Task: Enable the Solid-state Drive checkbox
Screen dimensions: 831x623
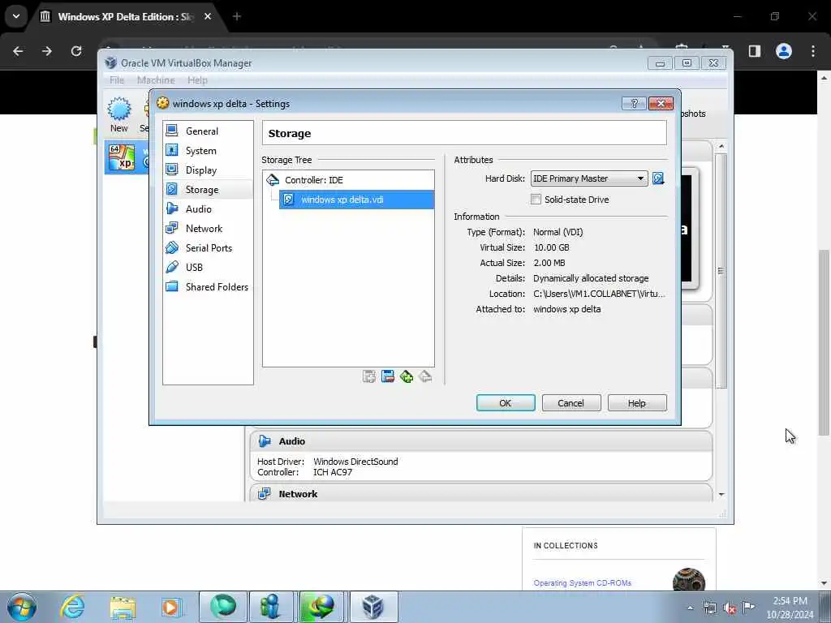Action: [536, 200]
